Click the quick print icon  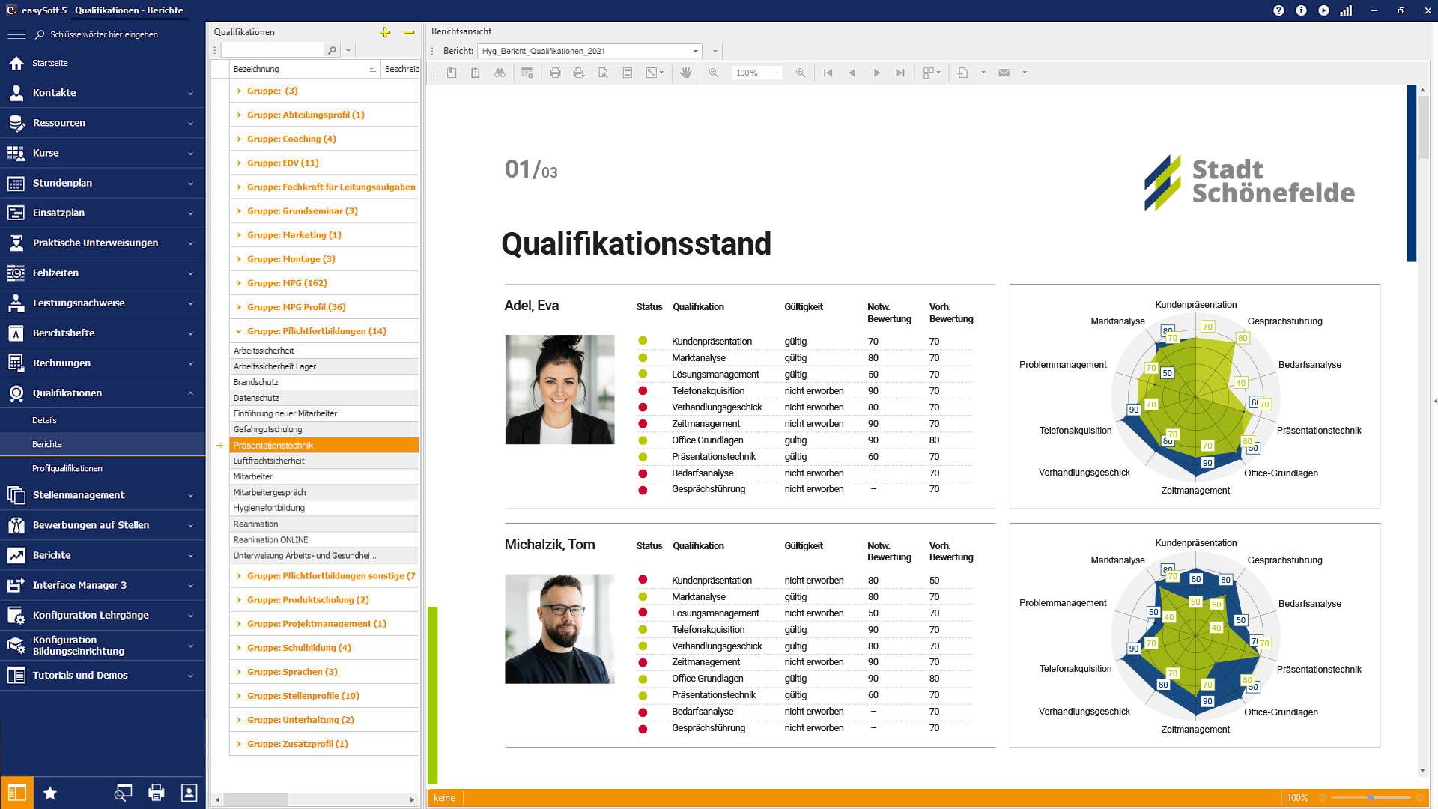(578, 73)
